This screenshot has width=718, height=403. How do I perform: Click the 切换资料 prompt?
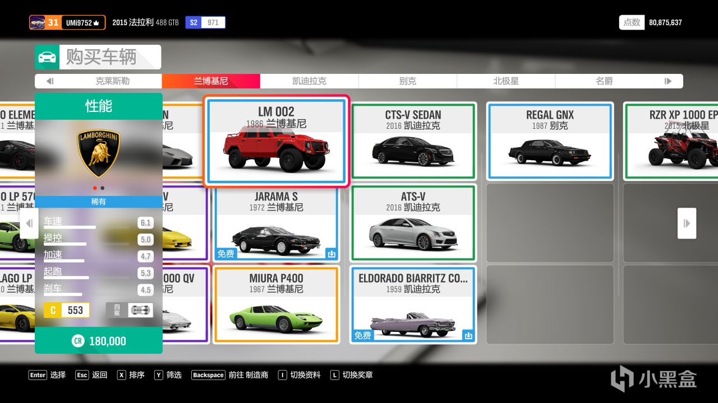(x=305, y=375)
